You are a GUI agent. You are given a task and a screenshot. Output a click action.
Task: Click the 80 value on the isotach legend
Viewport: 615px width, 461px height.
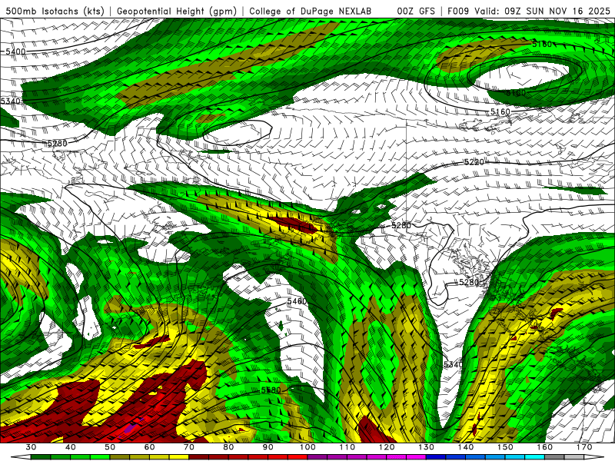[x=228, y=447]
